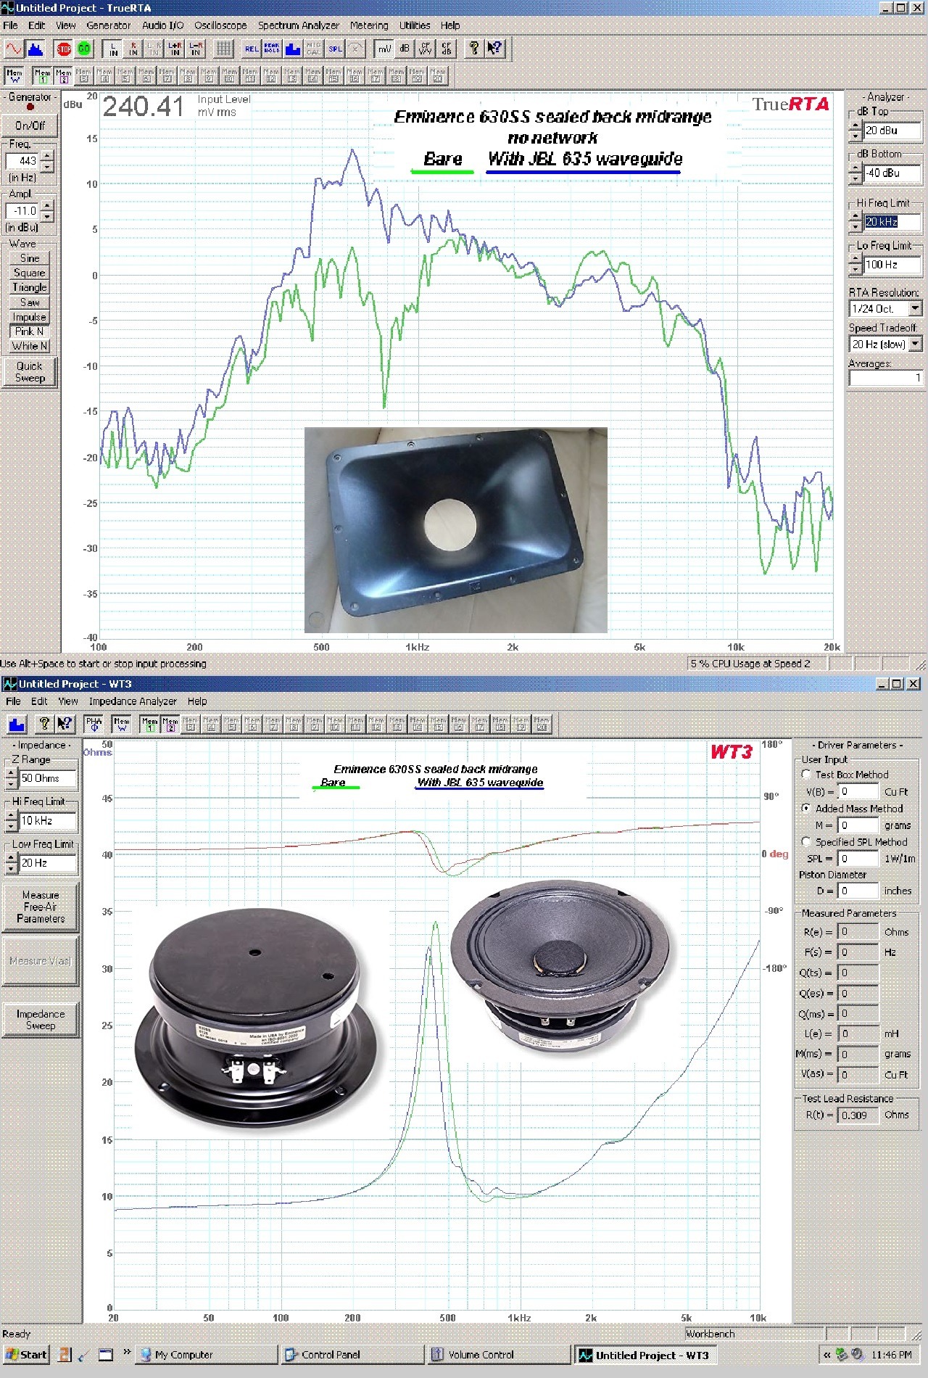This screenshot has height=1378, width=928.
Task: Click the Mem W working memory icon in TrueRTA
Action: 14,75
